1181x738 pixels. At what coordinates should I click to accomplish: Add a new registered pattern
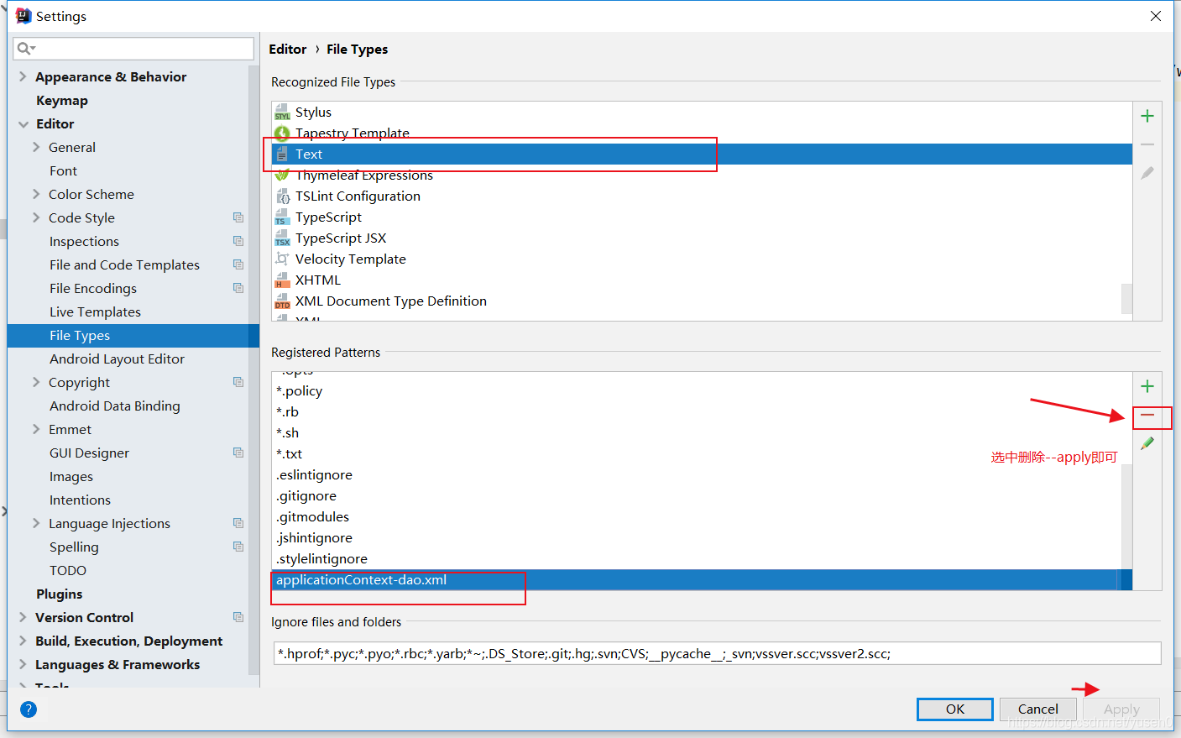pos(1147,386)
